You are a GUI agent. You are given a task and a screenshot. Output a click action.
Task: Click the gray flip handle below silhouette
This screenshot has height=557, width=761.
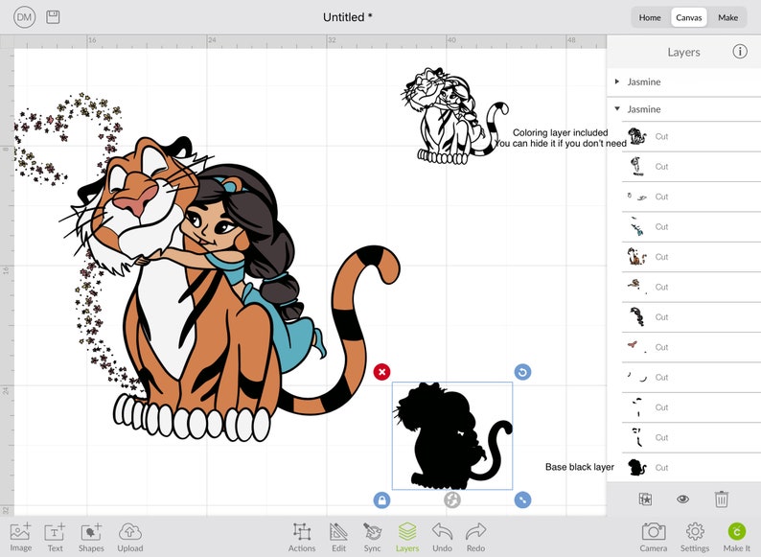coord(451,499)
